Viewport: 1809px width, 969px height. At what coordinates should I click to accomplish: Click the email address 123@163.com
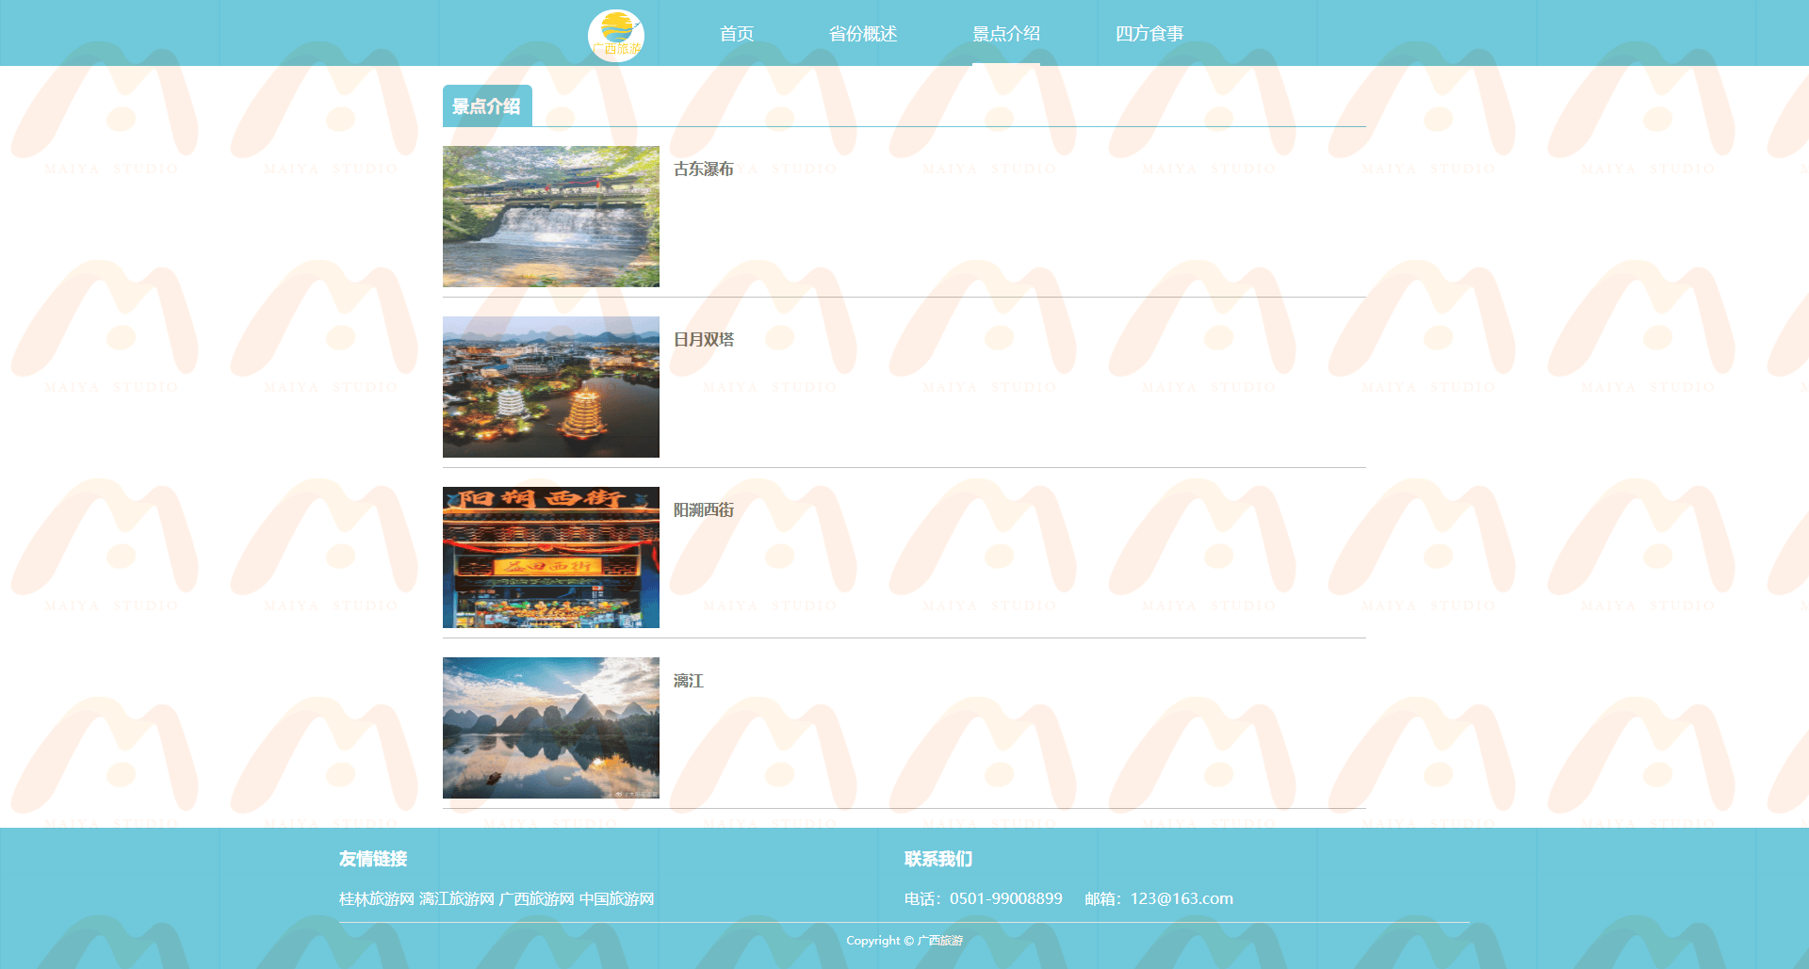coord(1181,899)
